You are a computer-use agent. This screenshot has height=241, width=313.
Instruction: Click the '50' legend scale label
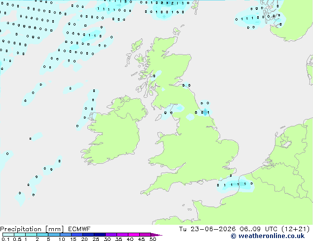pyautogui.click(x=153, y=239)
